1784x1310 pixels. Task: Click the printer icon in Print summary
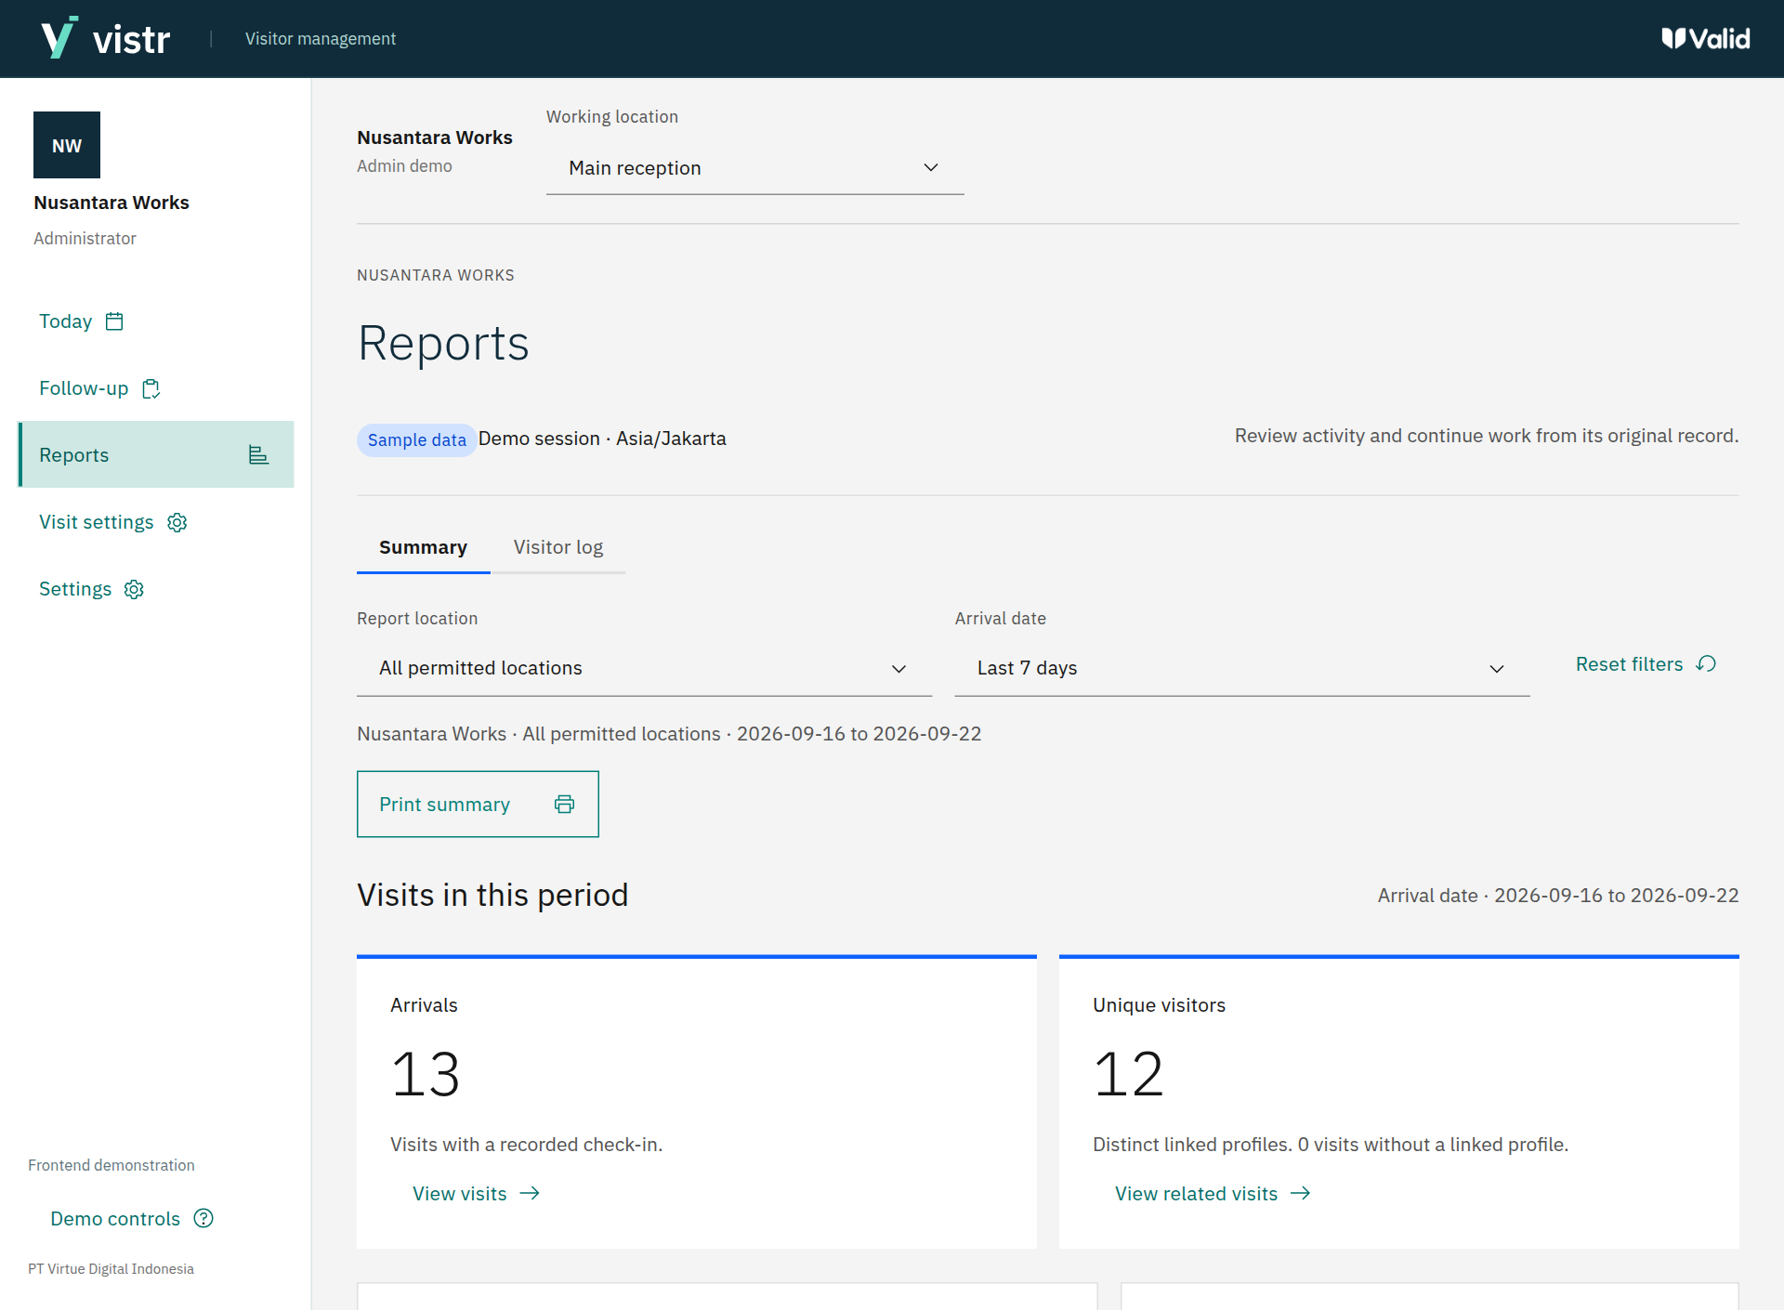pos(564,804)
